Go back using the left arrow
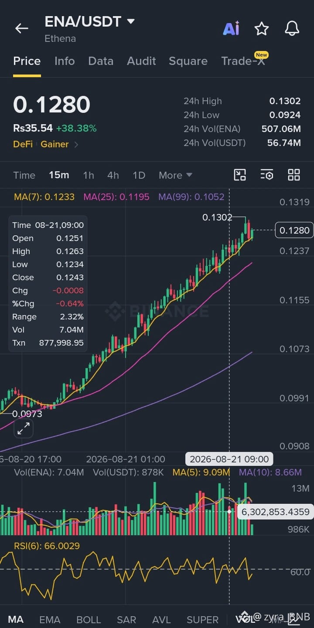Viewport: 314px width, 628px height. [x=21, y=28]
